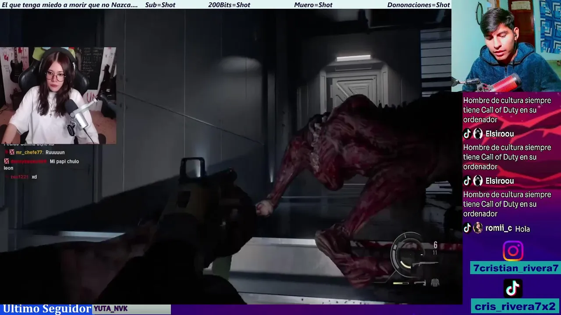Click the female streamer's webcam feed
The image size is (561, 315).
pos(58,96)
